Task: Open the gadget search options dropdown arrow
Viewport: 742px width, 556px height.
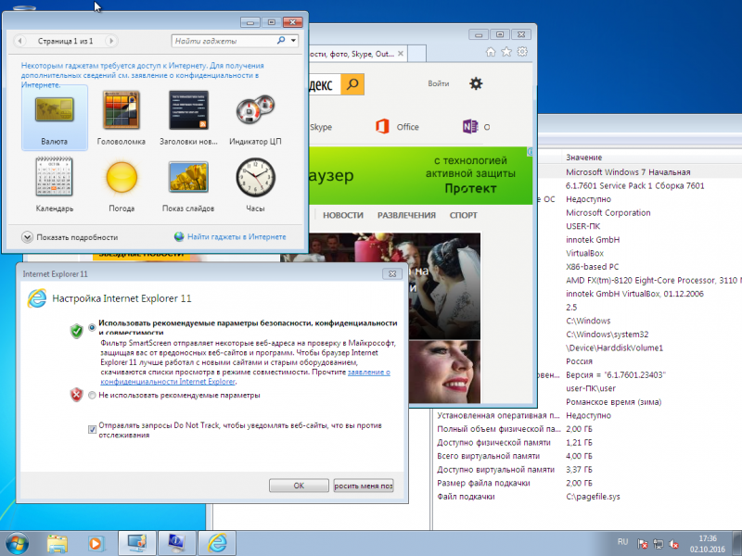Action: point(293,41)
